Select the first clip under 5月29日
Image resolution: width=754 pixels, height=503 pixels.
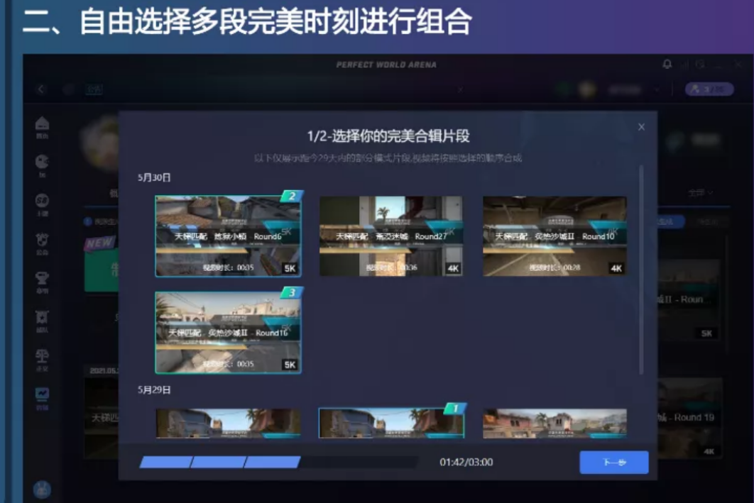tap(229, 424)
